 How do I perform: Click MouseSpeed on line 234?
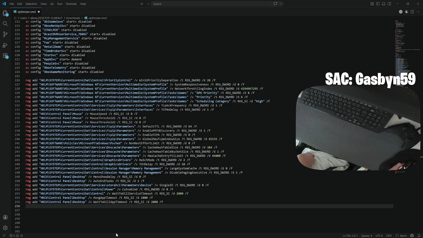(98, 114)
